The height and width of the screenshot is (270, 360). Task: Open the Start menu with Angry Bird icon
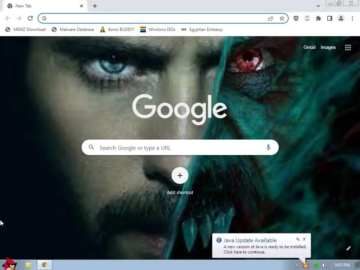pos(9,264)
